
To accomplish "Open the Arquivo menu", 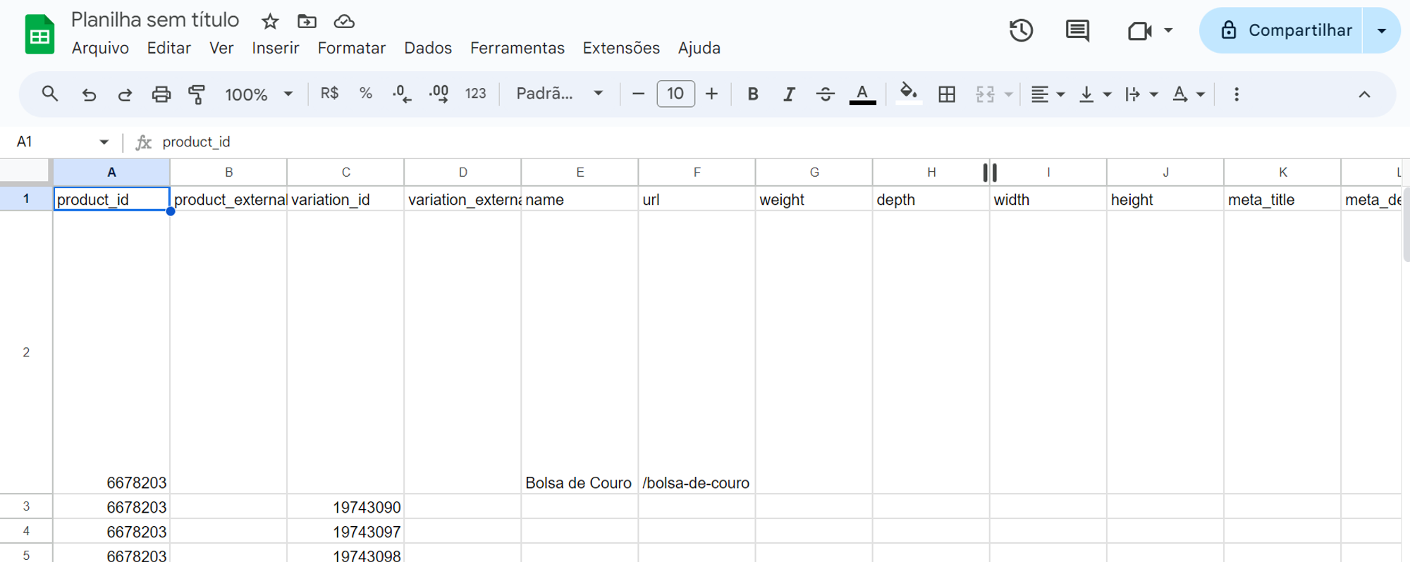I will point(100,48).
